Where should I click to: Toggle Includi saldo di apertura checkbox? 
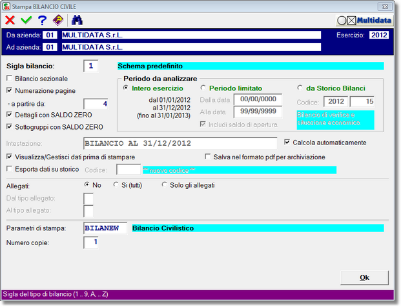203,124
